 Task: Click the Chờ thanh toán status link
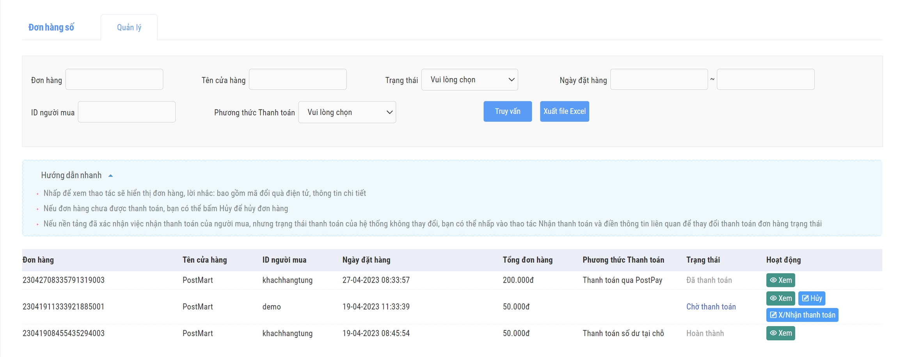[x=711, y=307]
